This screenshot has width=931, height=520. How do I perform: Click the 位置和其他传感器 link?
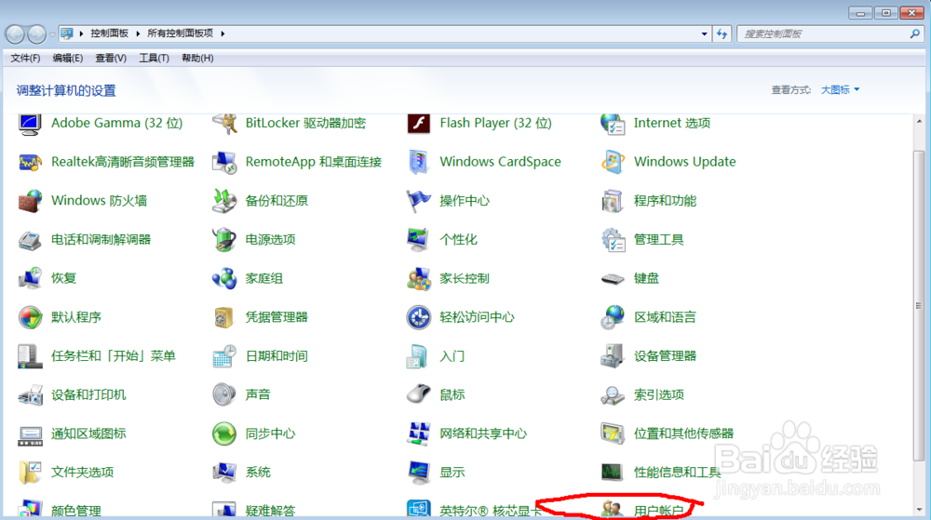(683, 433)
